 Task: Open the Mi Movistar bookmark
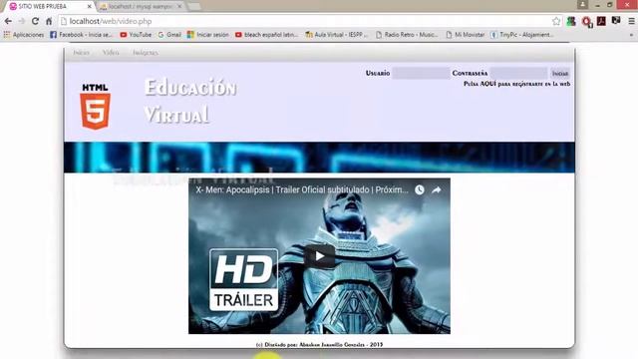(x=466, y=35)
